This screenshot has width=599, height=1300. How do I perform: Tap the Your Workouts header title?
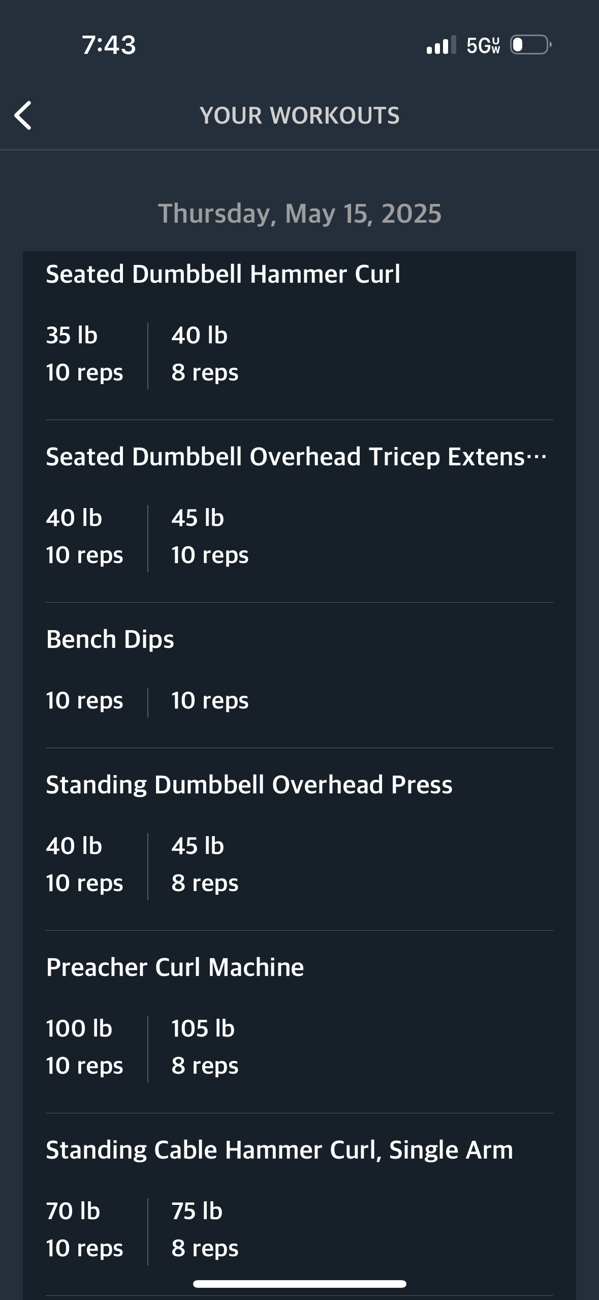coord(299,115)
